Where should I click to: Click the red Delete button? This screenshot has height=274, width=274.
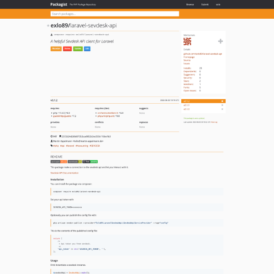tap(67, 48)
